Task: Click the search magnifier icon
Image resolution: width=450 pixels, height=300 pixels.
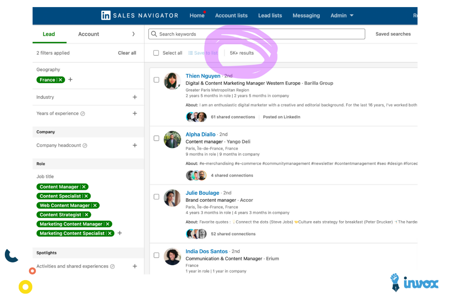Action: (x=154, y=34)
